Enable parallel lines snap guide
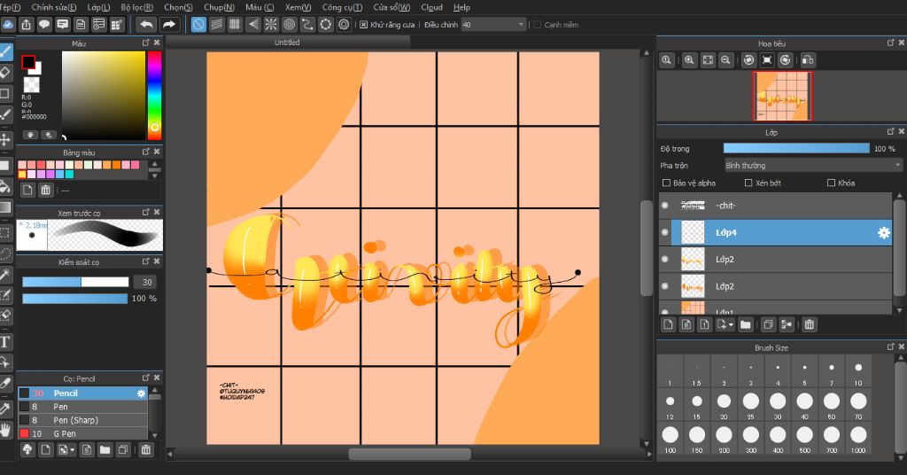 [217, 24]
